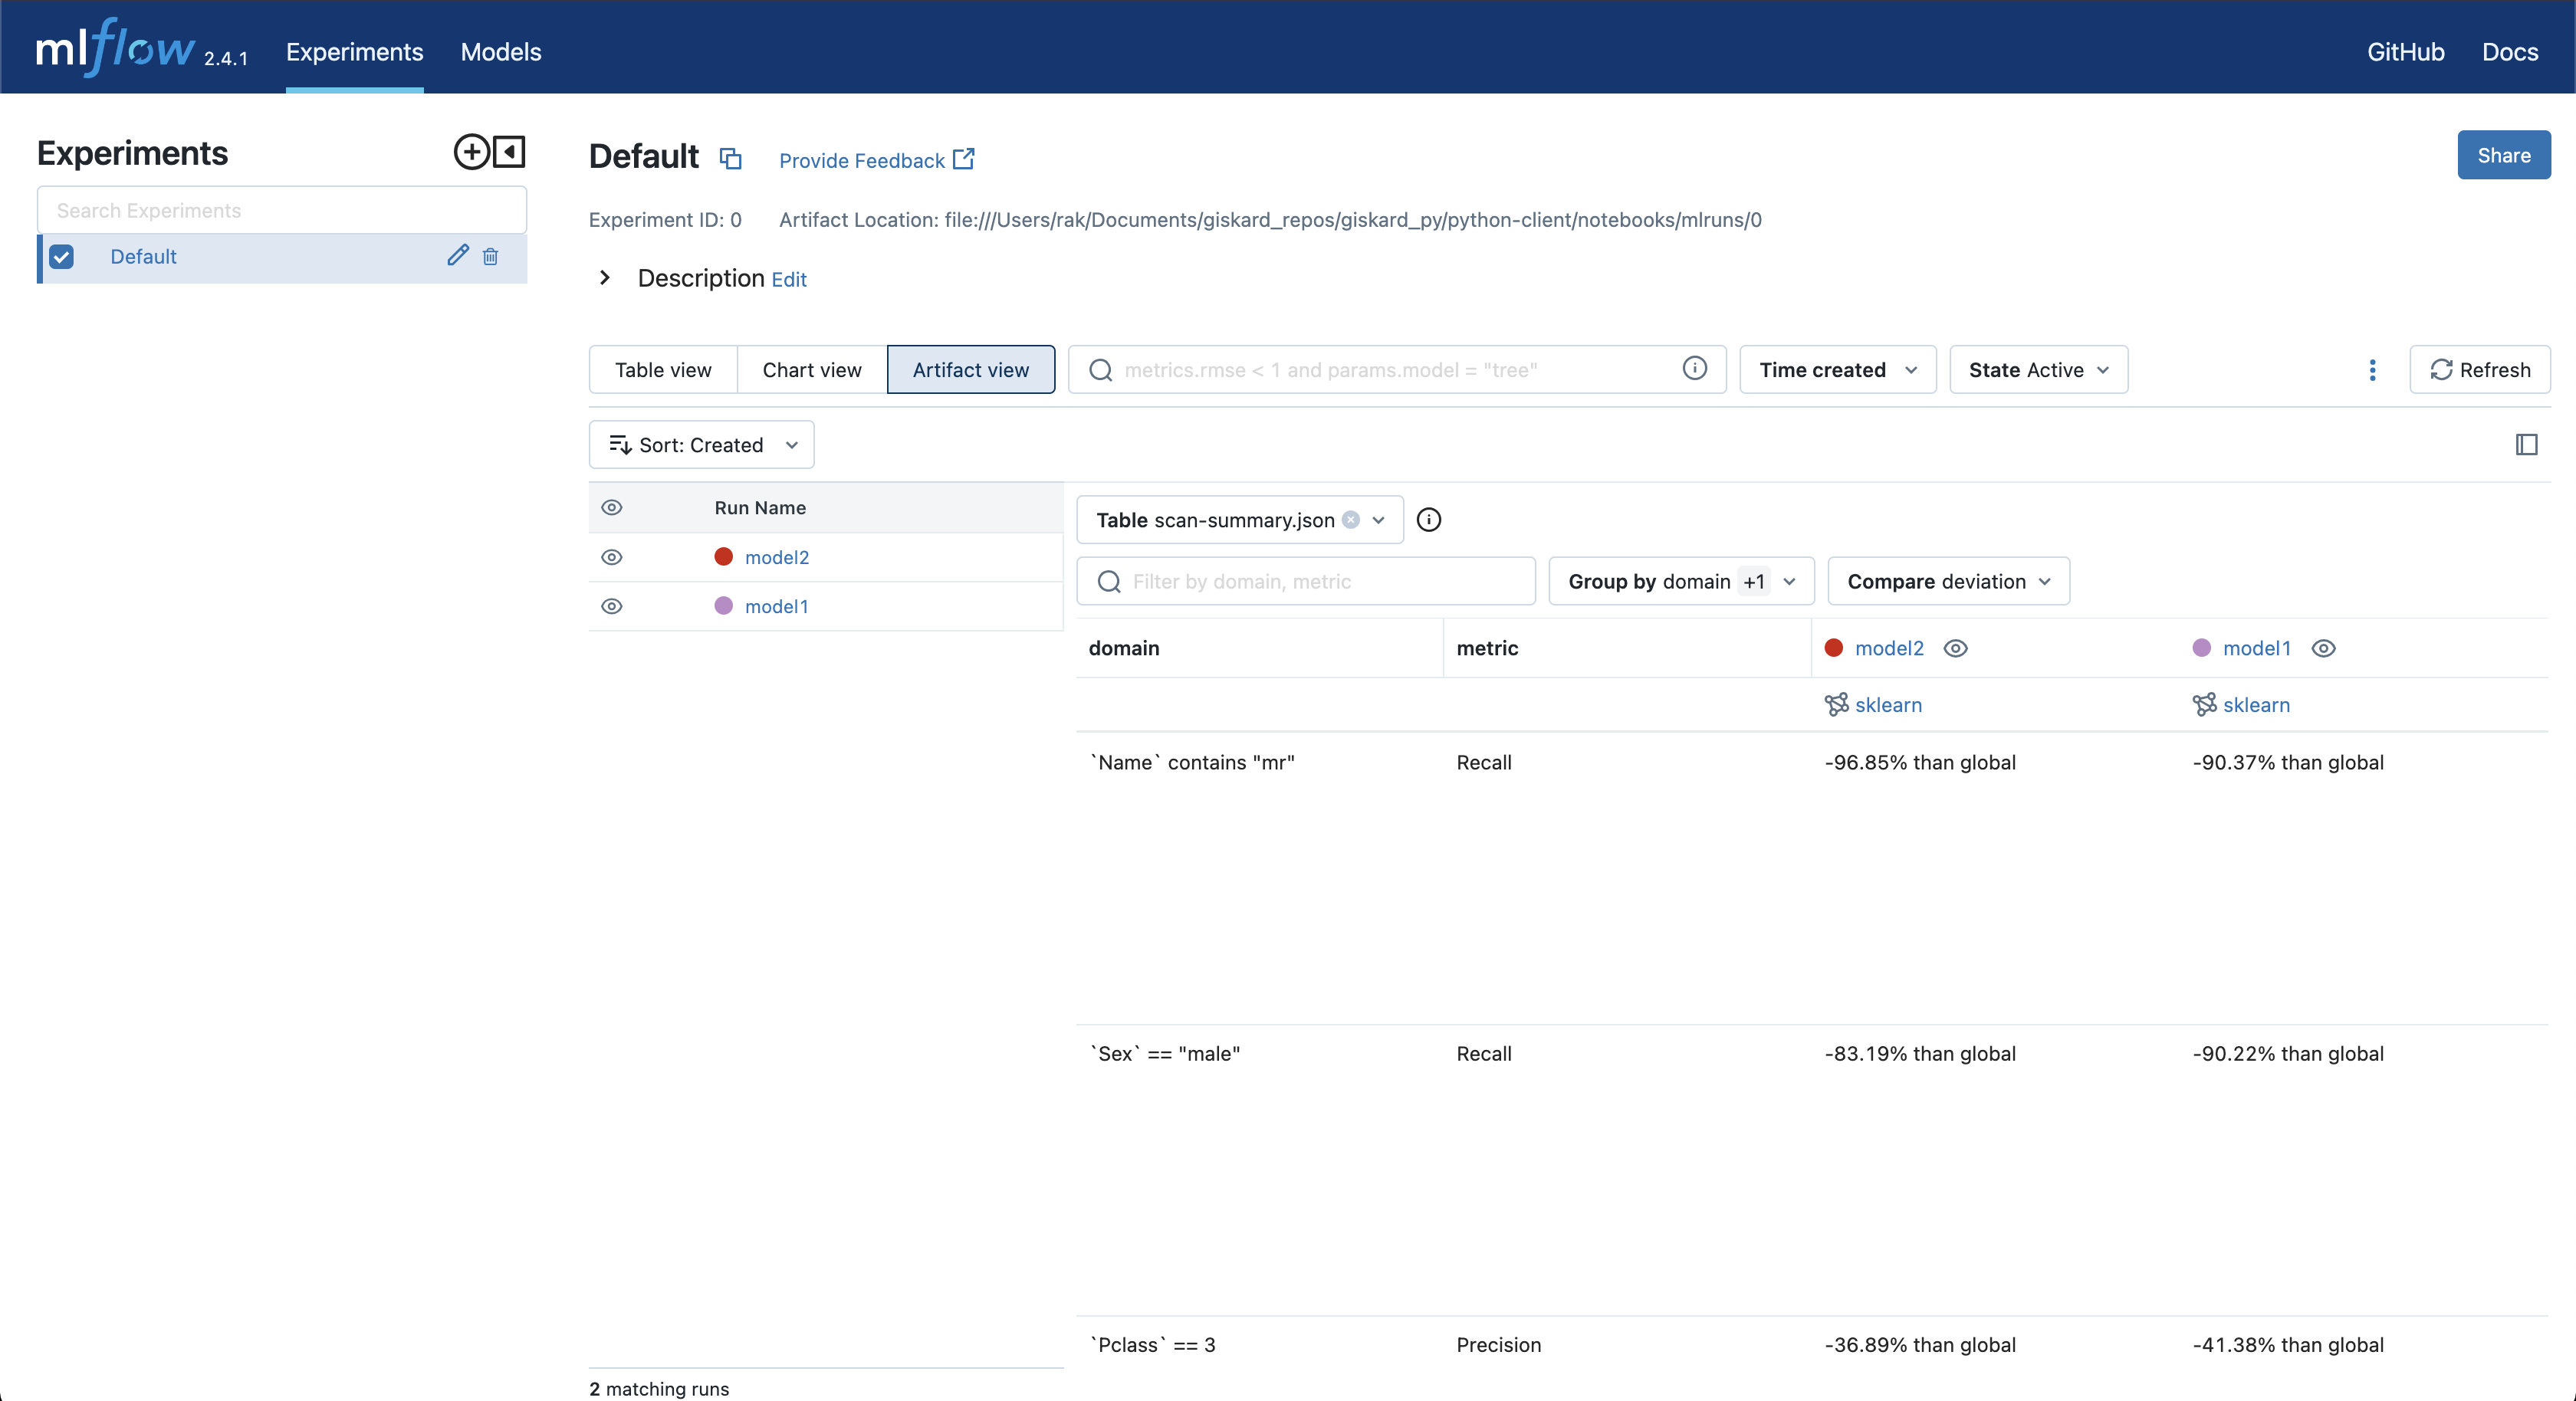
Task: Toggle visibility of all runs in header
Action: point(612,508)
